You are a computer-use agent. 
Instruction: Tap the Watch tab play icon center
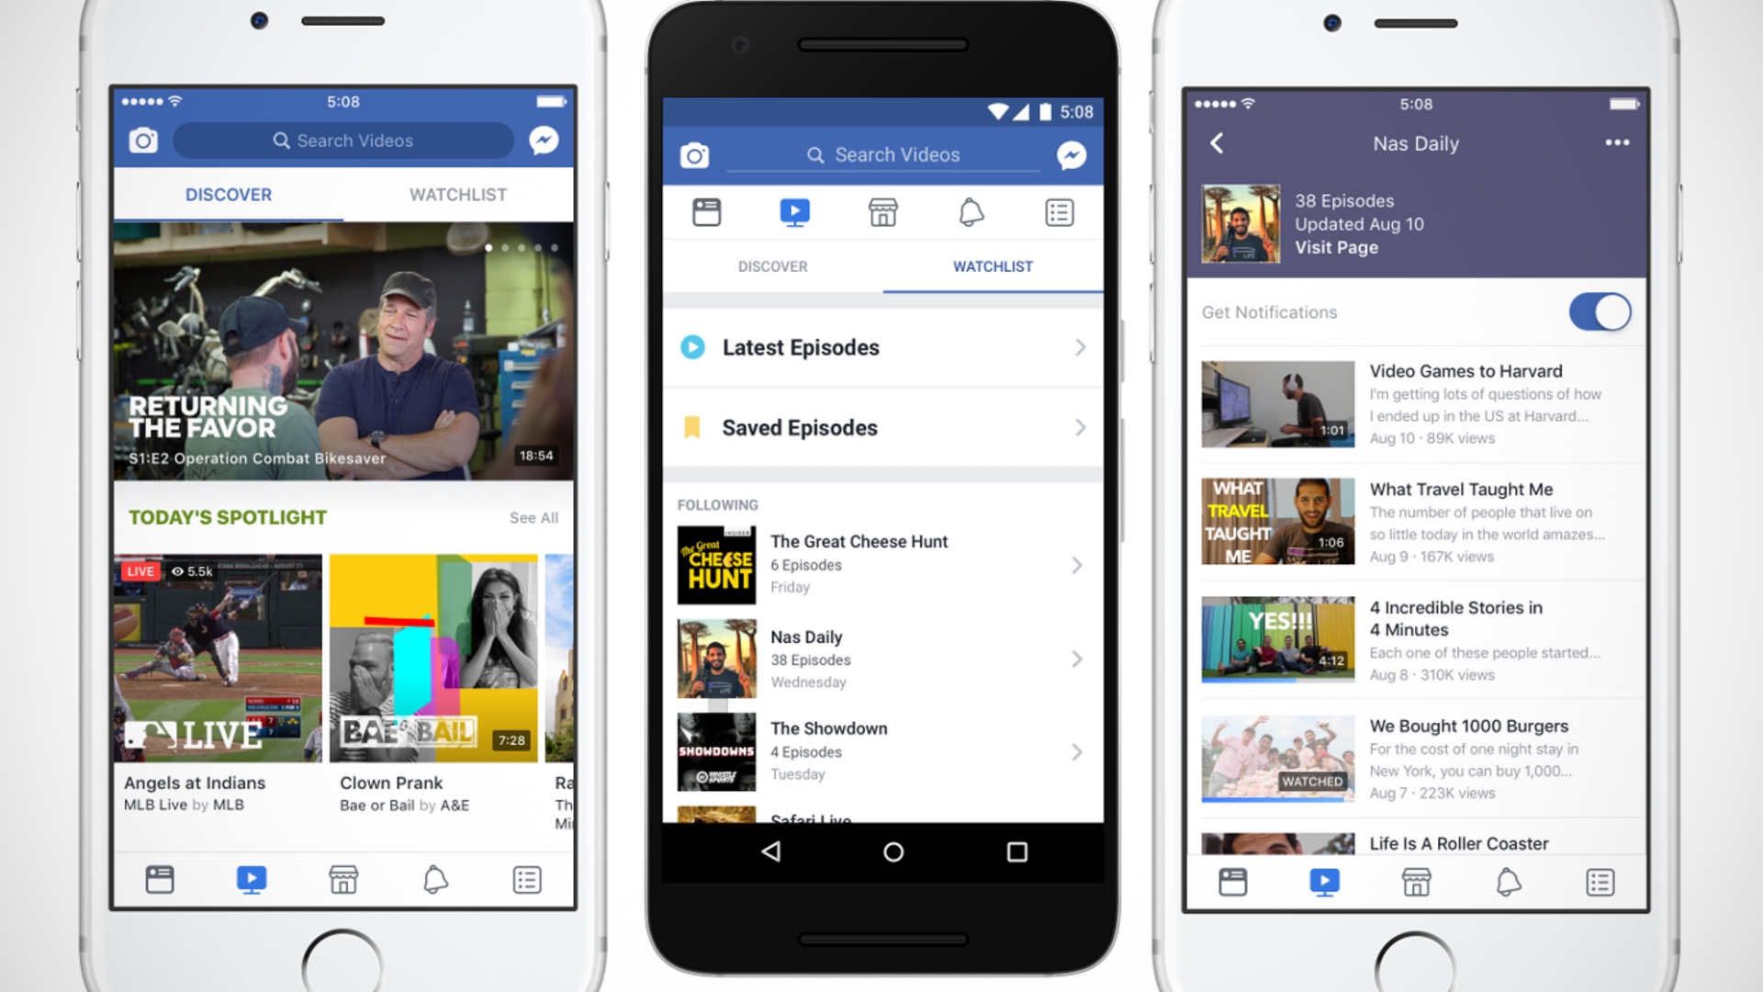point(794,212)
